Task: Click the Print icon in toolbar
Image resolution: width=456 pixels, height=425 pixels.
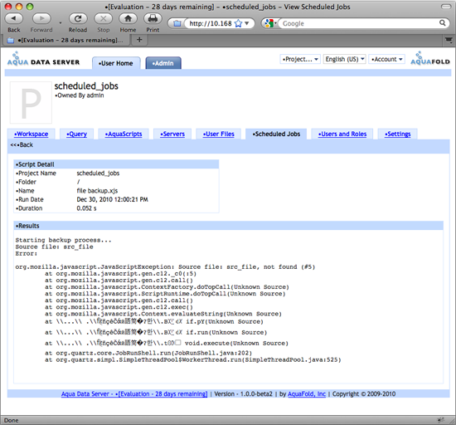Action: point(153,19)
